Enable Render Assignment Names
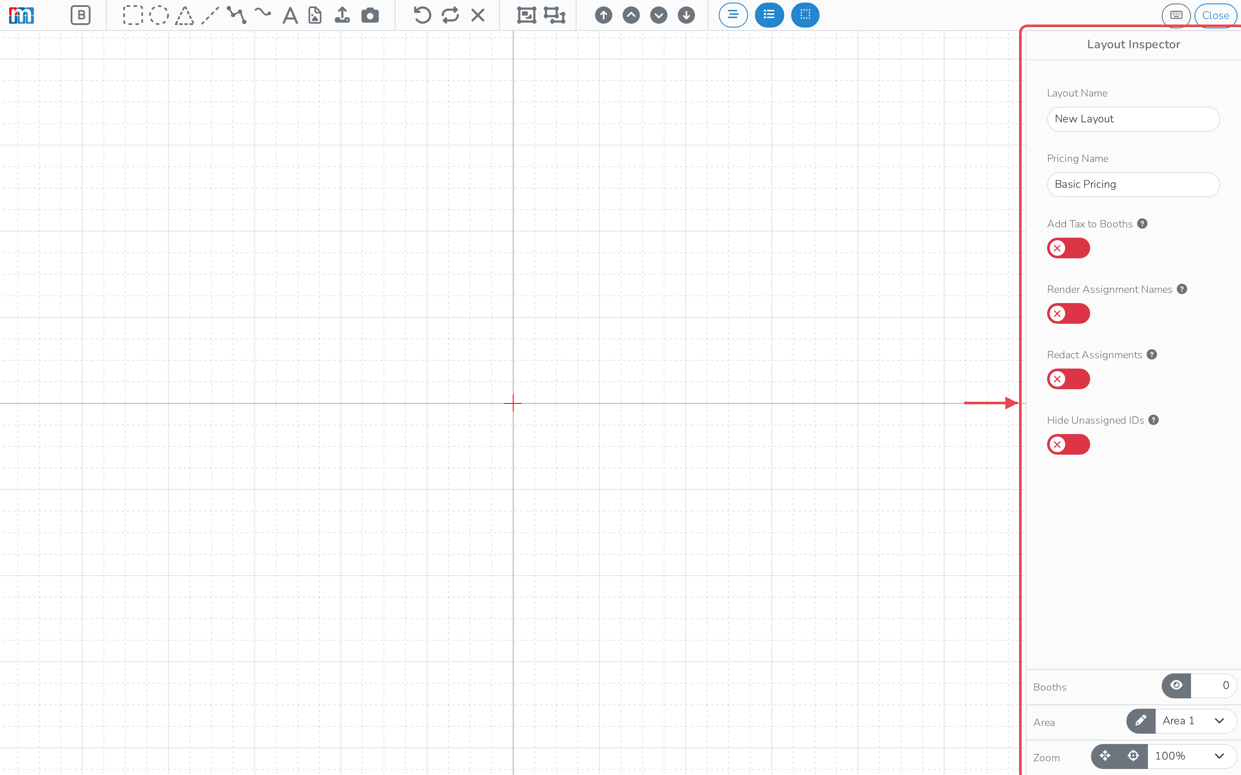This screenshot has width=1241, height=775. point(1069,314)
